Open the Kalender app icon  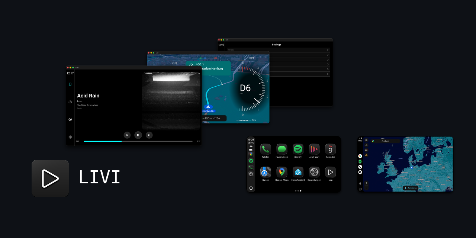click(x=330, y=149)
